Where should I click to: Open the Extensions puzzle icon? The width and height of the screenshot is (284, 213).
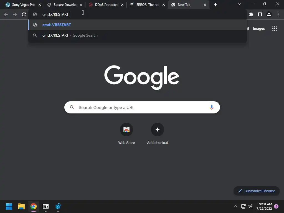tap(251, 14)
